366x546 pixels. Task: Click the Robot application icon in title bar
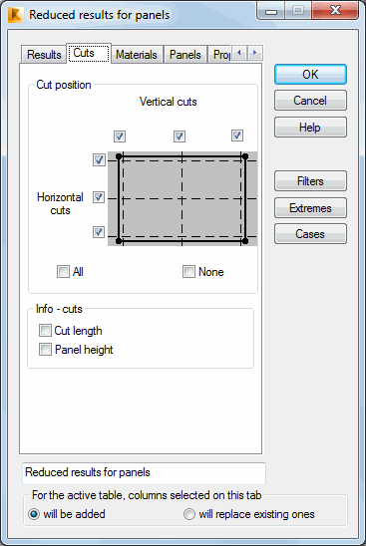(15, 15)
